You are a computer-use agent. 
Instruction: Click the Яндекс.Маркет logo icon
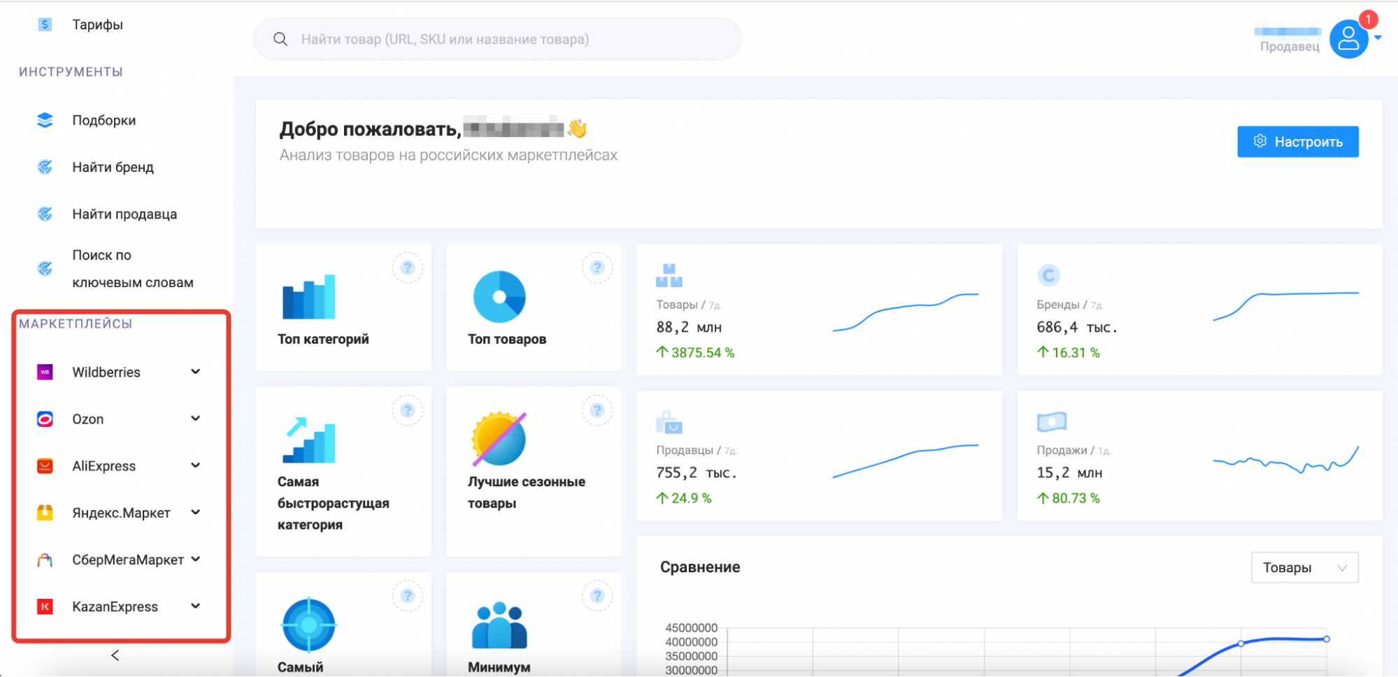coord(45,513)
